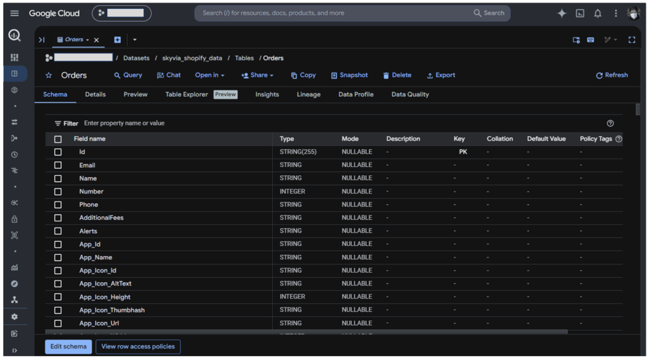Click the BigQuery logo in the sidebar
This screenshot has width=647, height=358.
15,36
